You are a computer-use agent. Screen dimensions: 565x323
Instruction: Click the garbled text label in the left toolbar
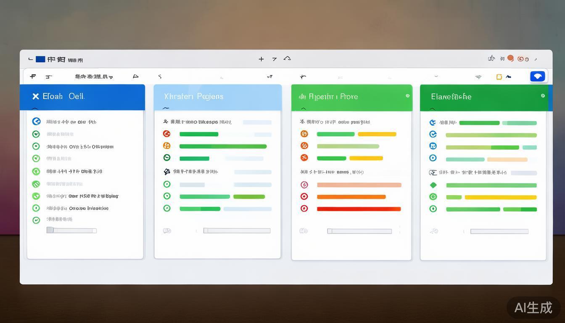click(93, 77)
